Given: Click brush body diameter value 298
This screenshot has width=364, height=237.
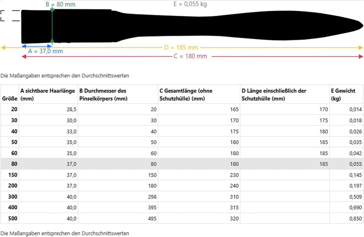Looking at the screenshot, I should coord(152,197).
